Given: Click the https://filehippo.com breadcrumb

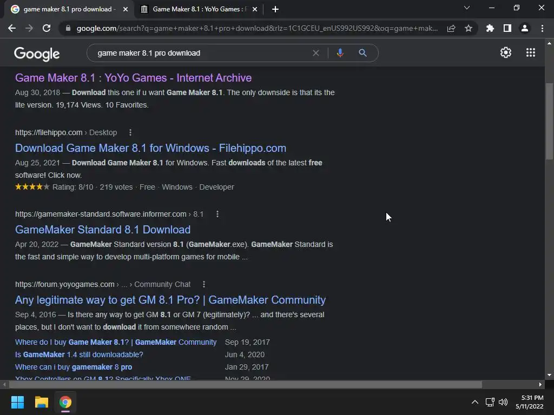Looking at the screenshot, I should (x=49, y=132).
